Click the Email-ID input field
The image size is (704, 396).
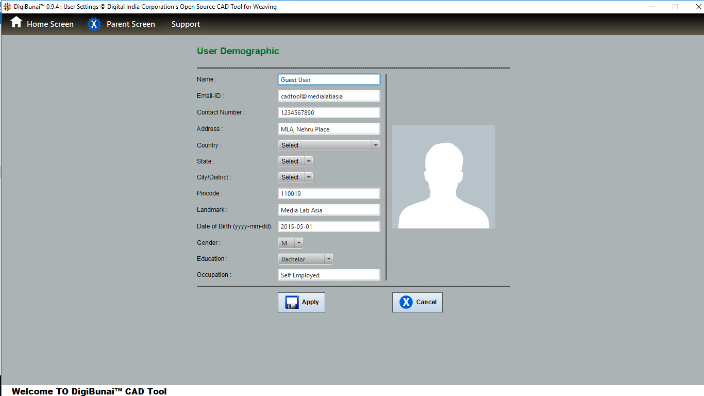pyautogui.click(x=329, y=96)
